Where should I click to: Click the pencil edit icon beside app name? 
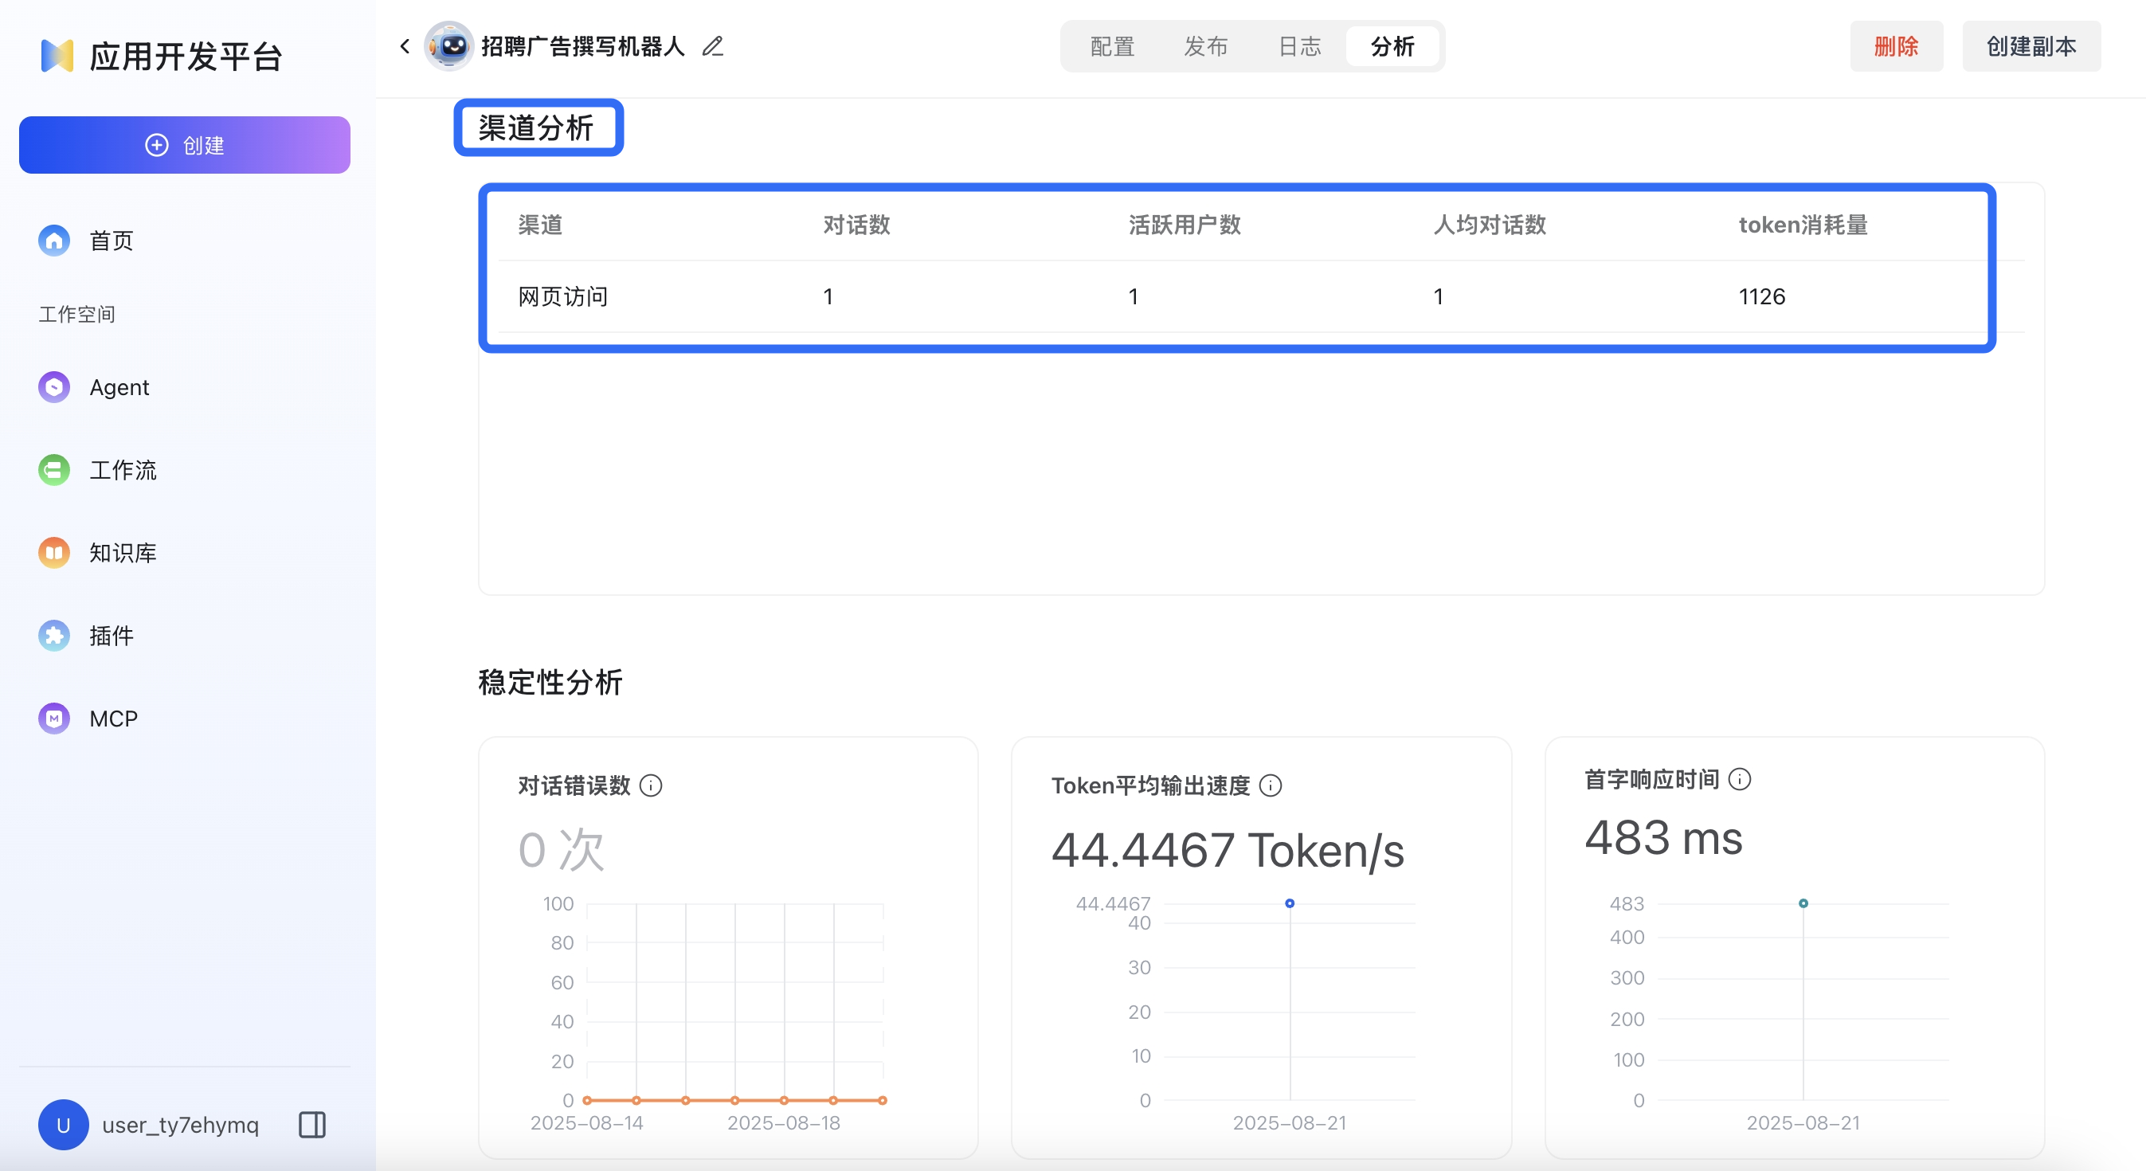(712, 46)
